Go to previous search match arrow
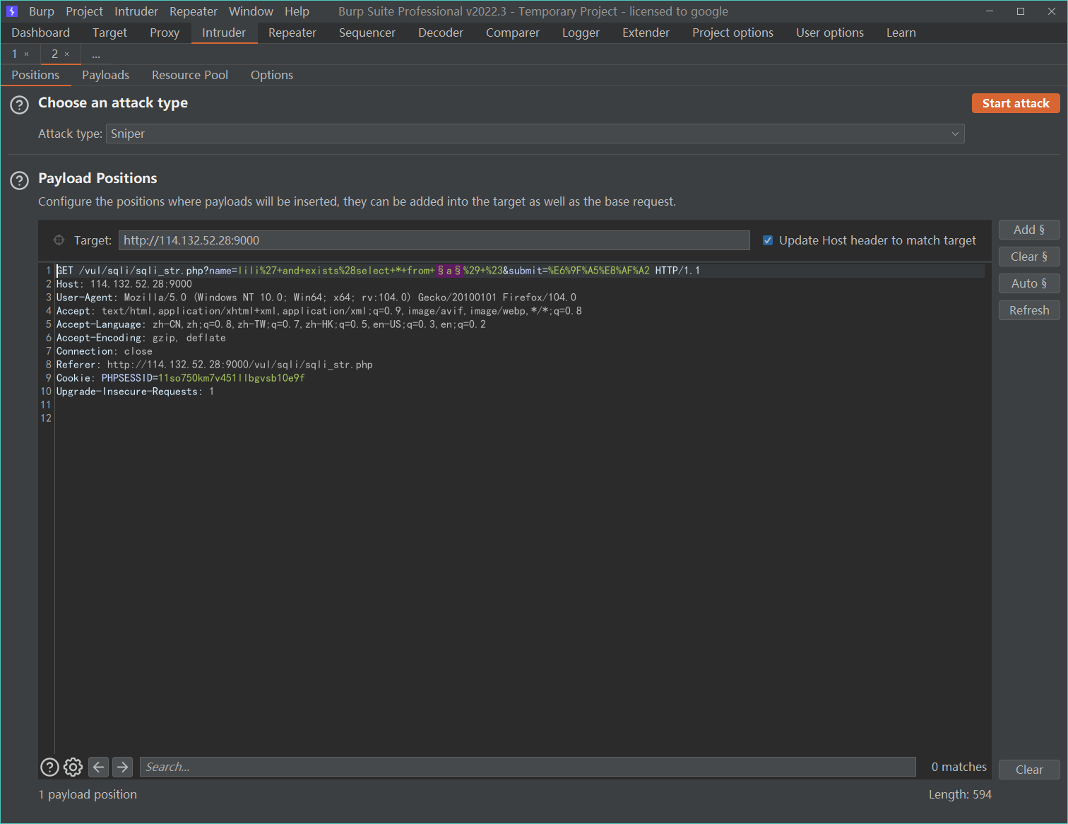Viewport: 1068px width, 824px height. [x=99, y=767]
